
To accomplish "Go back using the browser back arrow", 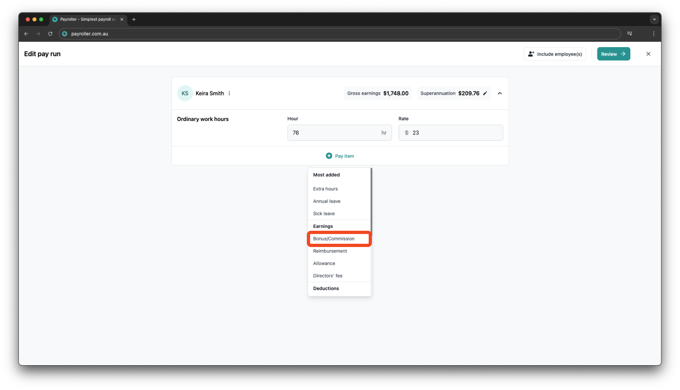I will tap(26, 34).
